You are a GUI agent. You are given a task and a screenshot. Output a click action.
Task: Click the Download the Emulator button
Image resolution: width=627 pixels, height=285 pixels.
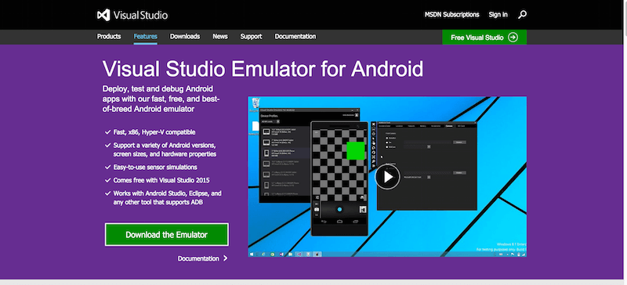167,235
